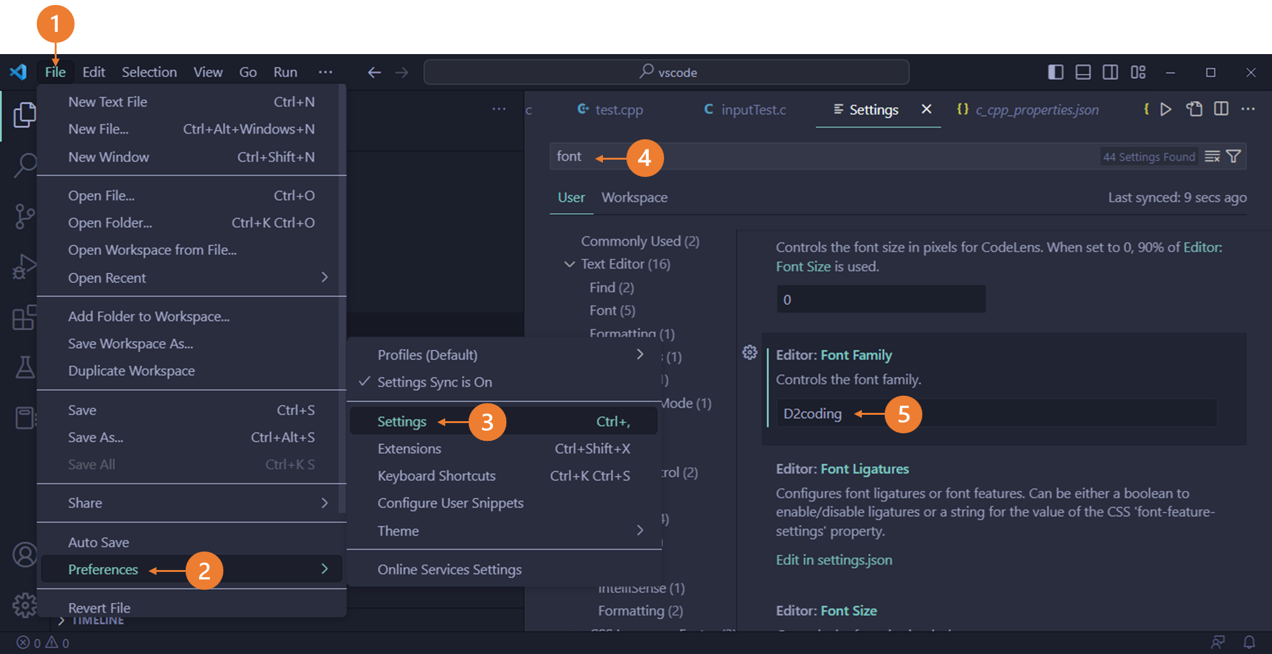The image size is (1272, 654).
Task: Open Settings (JSON) file icon
Action: 1194,109
